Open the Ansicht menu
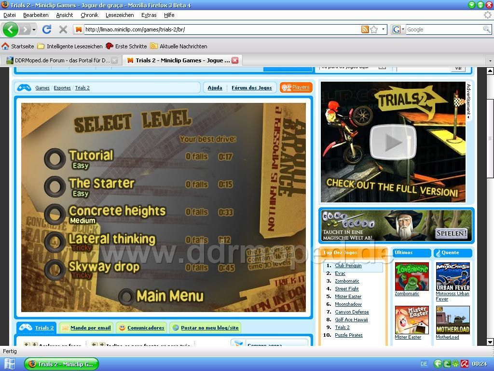The height and width of the screenshot is (371, 494). [x=64, y=15]
